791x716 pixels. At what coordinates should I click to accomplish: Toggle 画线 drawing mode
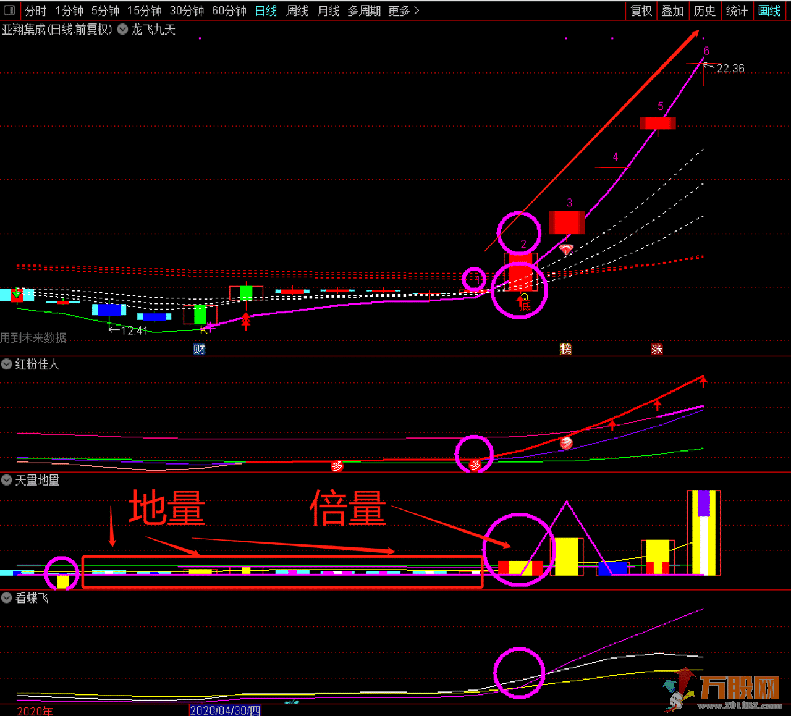[769, 11]
